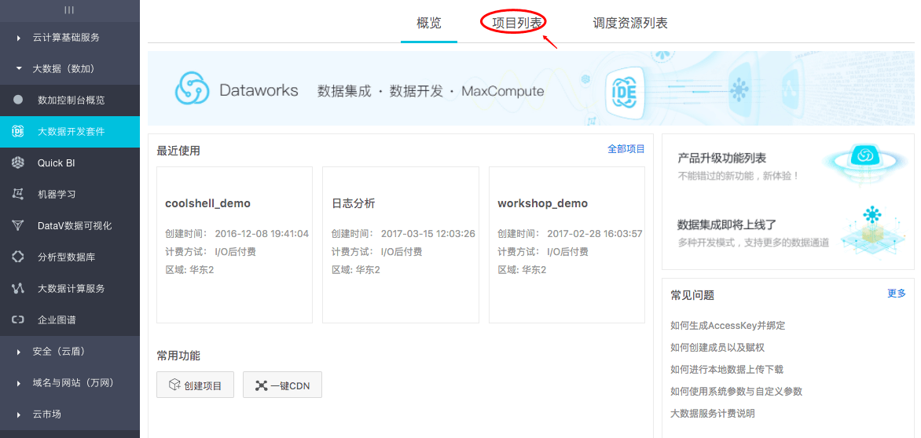The image size is (921, 438).
Task: Open 机器学习 from sidebar
Action: pos(70,194)
